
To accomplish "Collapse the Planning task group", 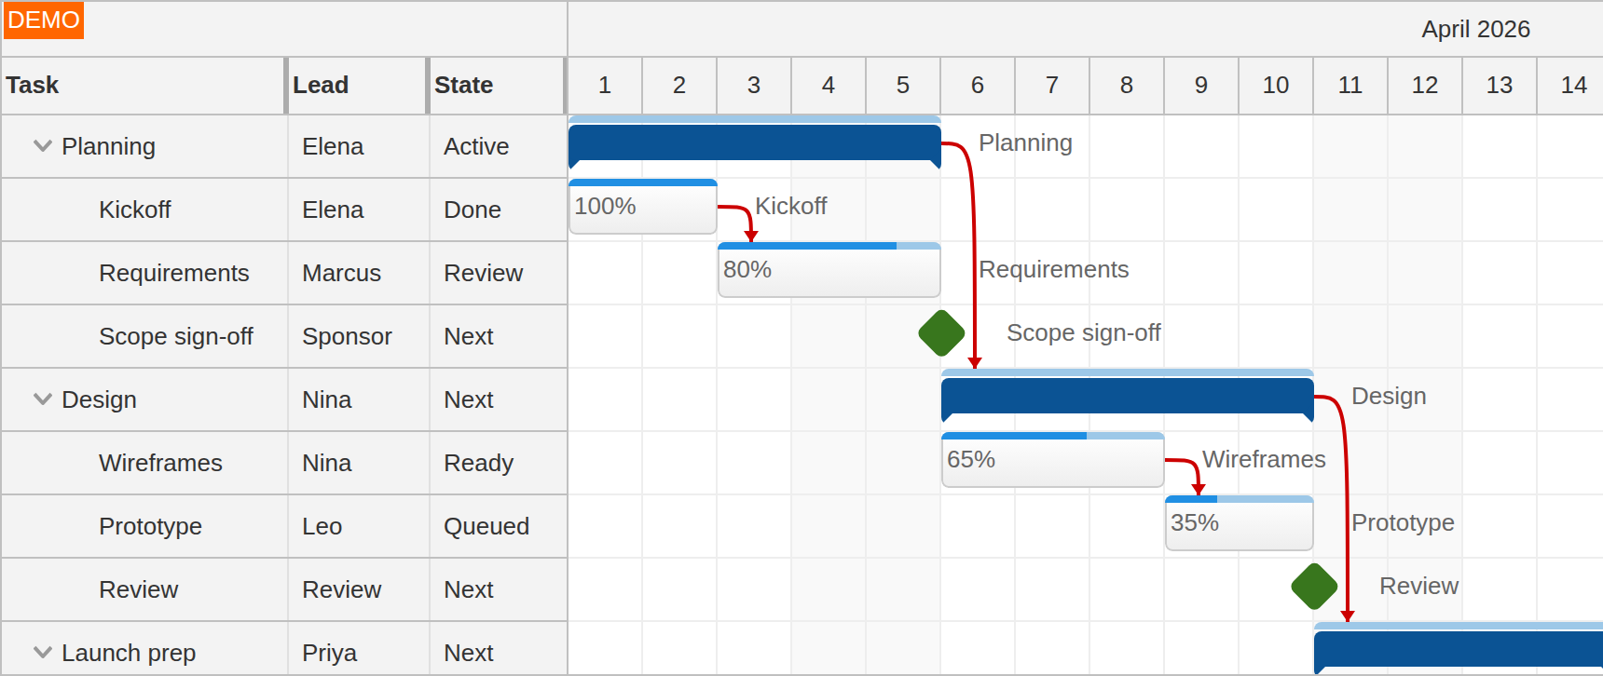I will coord(41,146).
